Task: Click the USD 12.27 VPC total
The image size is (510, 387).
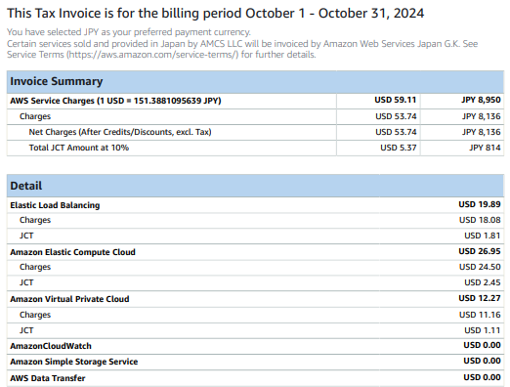Action: [x=480, y=298]
